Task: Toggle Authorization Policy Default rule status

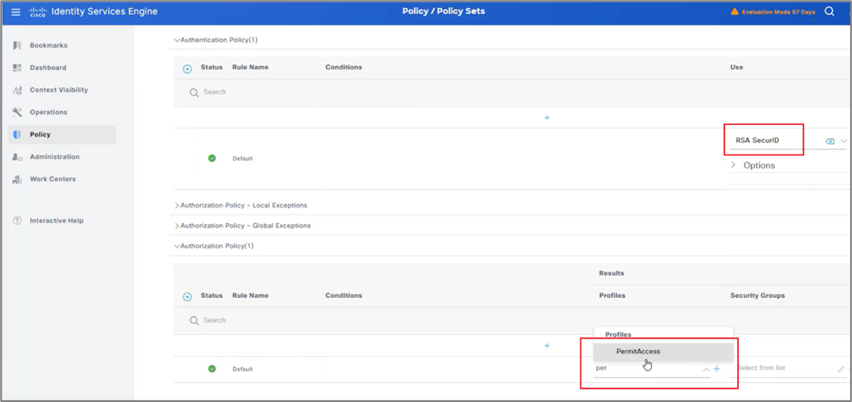Action: coord(211,368)
